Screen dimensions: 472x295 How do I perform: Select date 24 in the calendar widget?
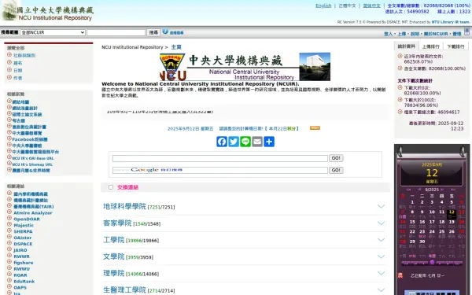coord(432,231)
